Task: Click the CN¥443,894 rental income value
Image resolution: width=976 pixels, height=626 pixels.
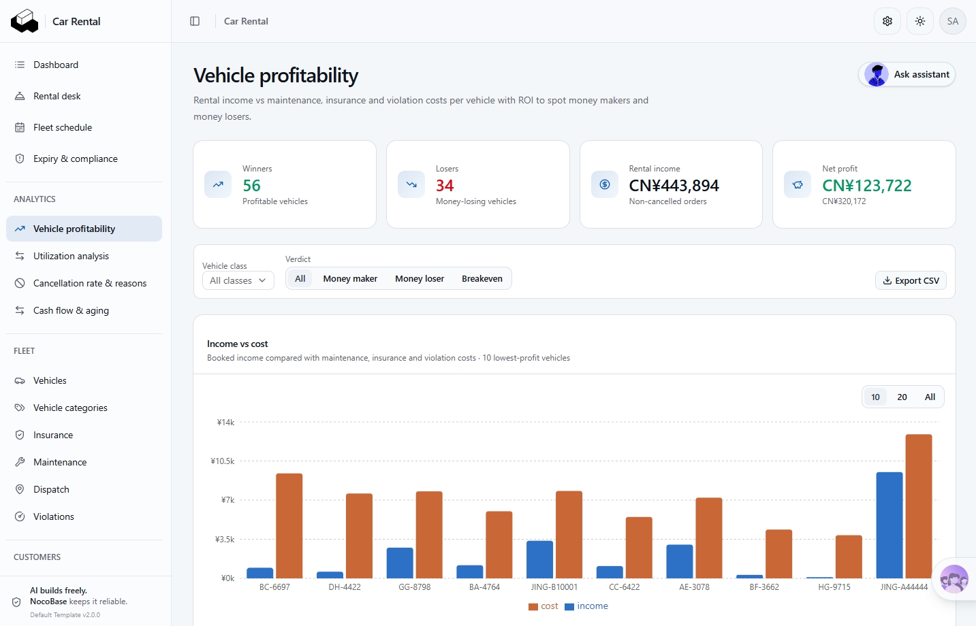Action: click(674, 186)
